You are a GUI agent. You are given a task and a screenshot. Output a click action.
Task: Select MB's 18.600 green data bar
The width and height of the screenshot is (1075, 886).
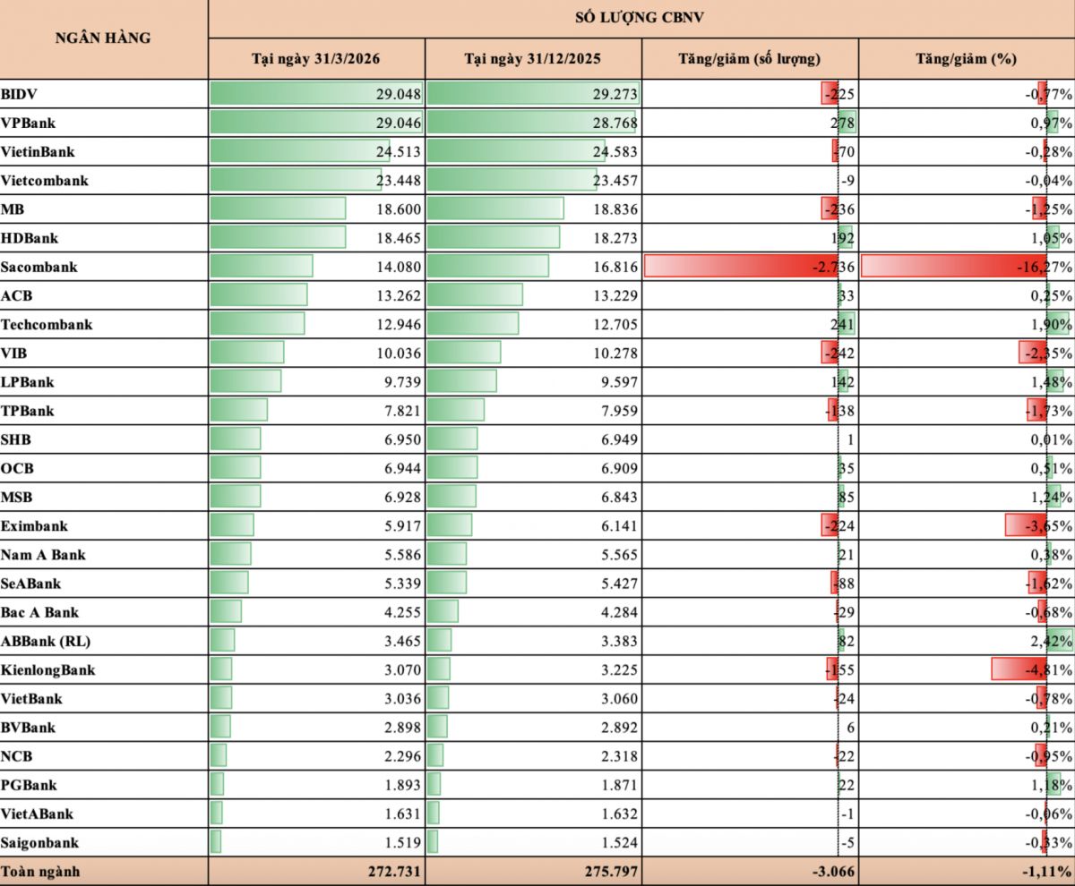277,209
